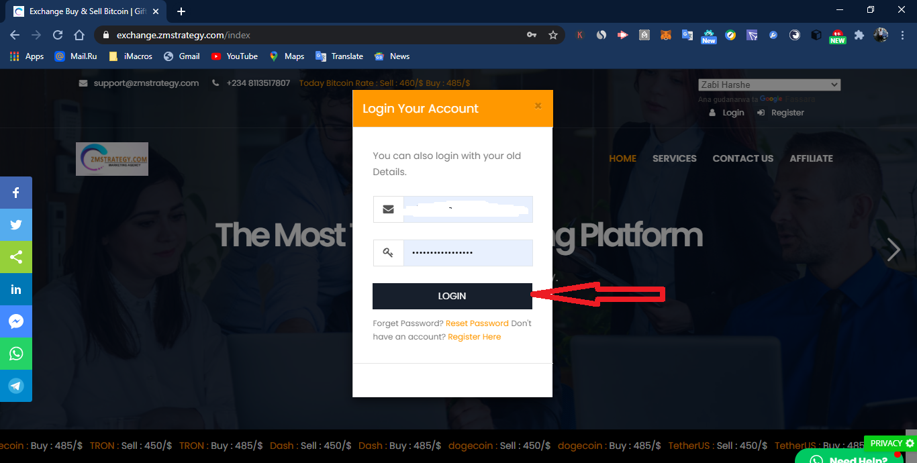Viewport: 917px width, 463px height.
Task: Open the Chrome extensions puzzle icon
Action: pos(859,35)
